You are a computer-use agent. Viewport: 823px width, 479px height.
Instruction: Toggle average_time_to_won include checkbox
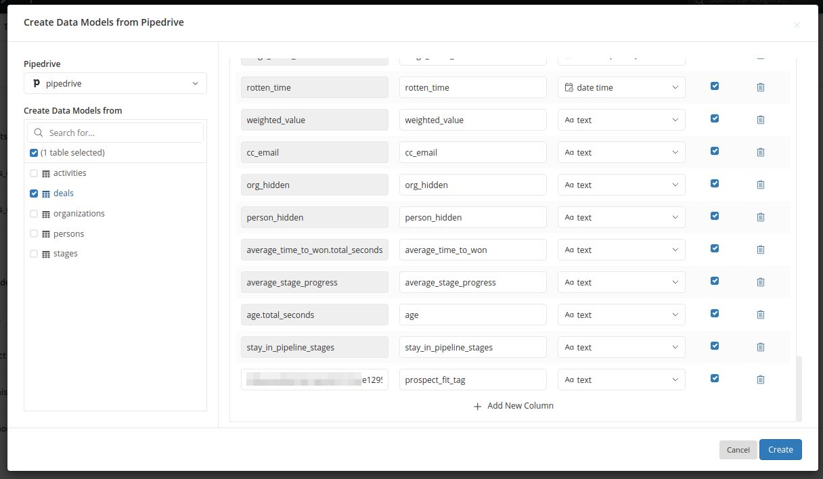pyautogui.click(x=715, y=248)
